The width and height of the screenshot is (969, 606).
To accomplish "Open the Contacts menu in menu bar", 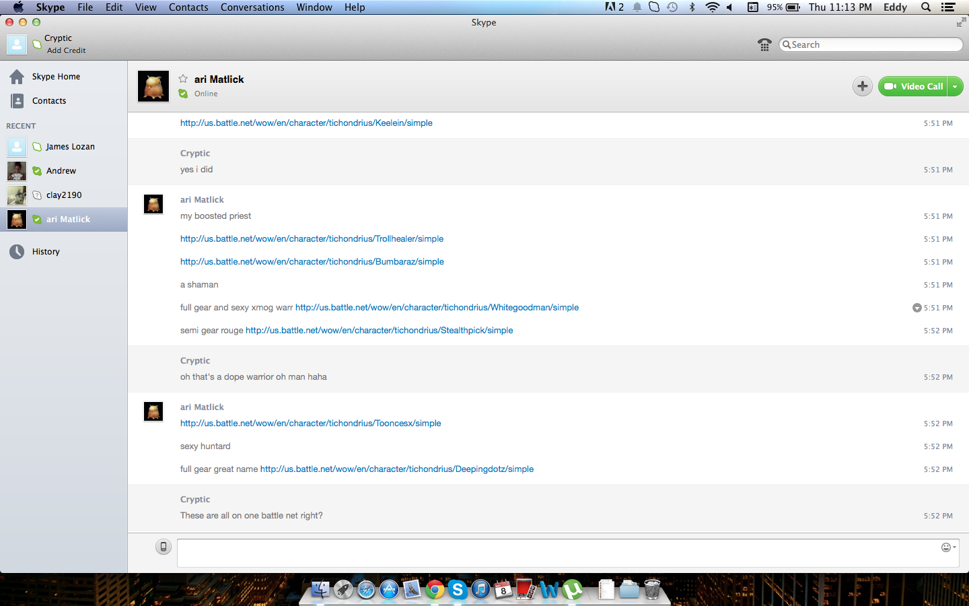I will [x=188, y=7].
